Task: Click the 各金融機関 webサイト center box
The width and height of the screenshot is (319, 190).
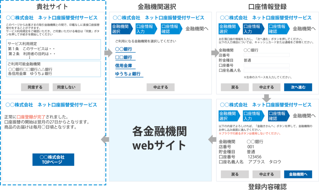Action: [x=160, y=140]
